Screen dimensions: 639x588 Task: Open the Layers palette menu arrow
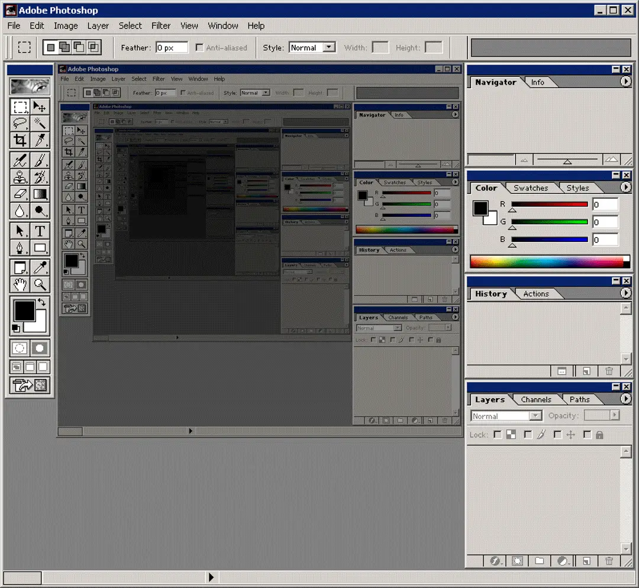[625, 399]
